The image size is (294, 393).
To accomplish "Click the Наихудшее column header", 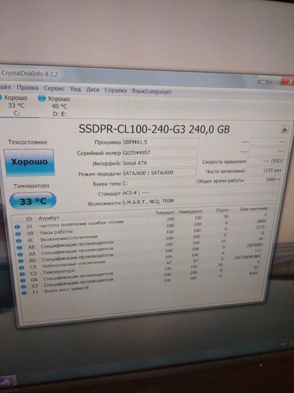I will (x=190, y=211).
